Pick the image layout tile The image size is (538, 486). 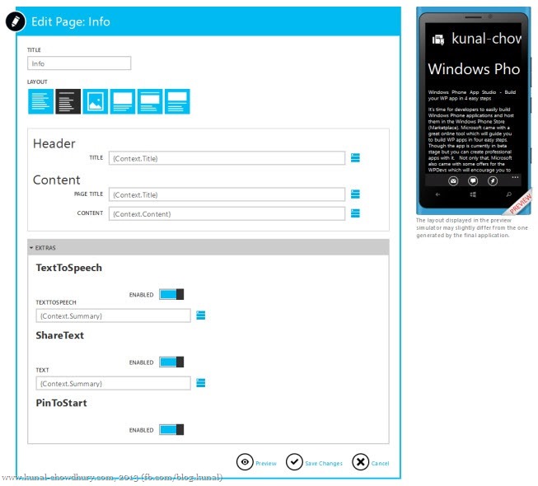point(95,101)
